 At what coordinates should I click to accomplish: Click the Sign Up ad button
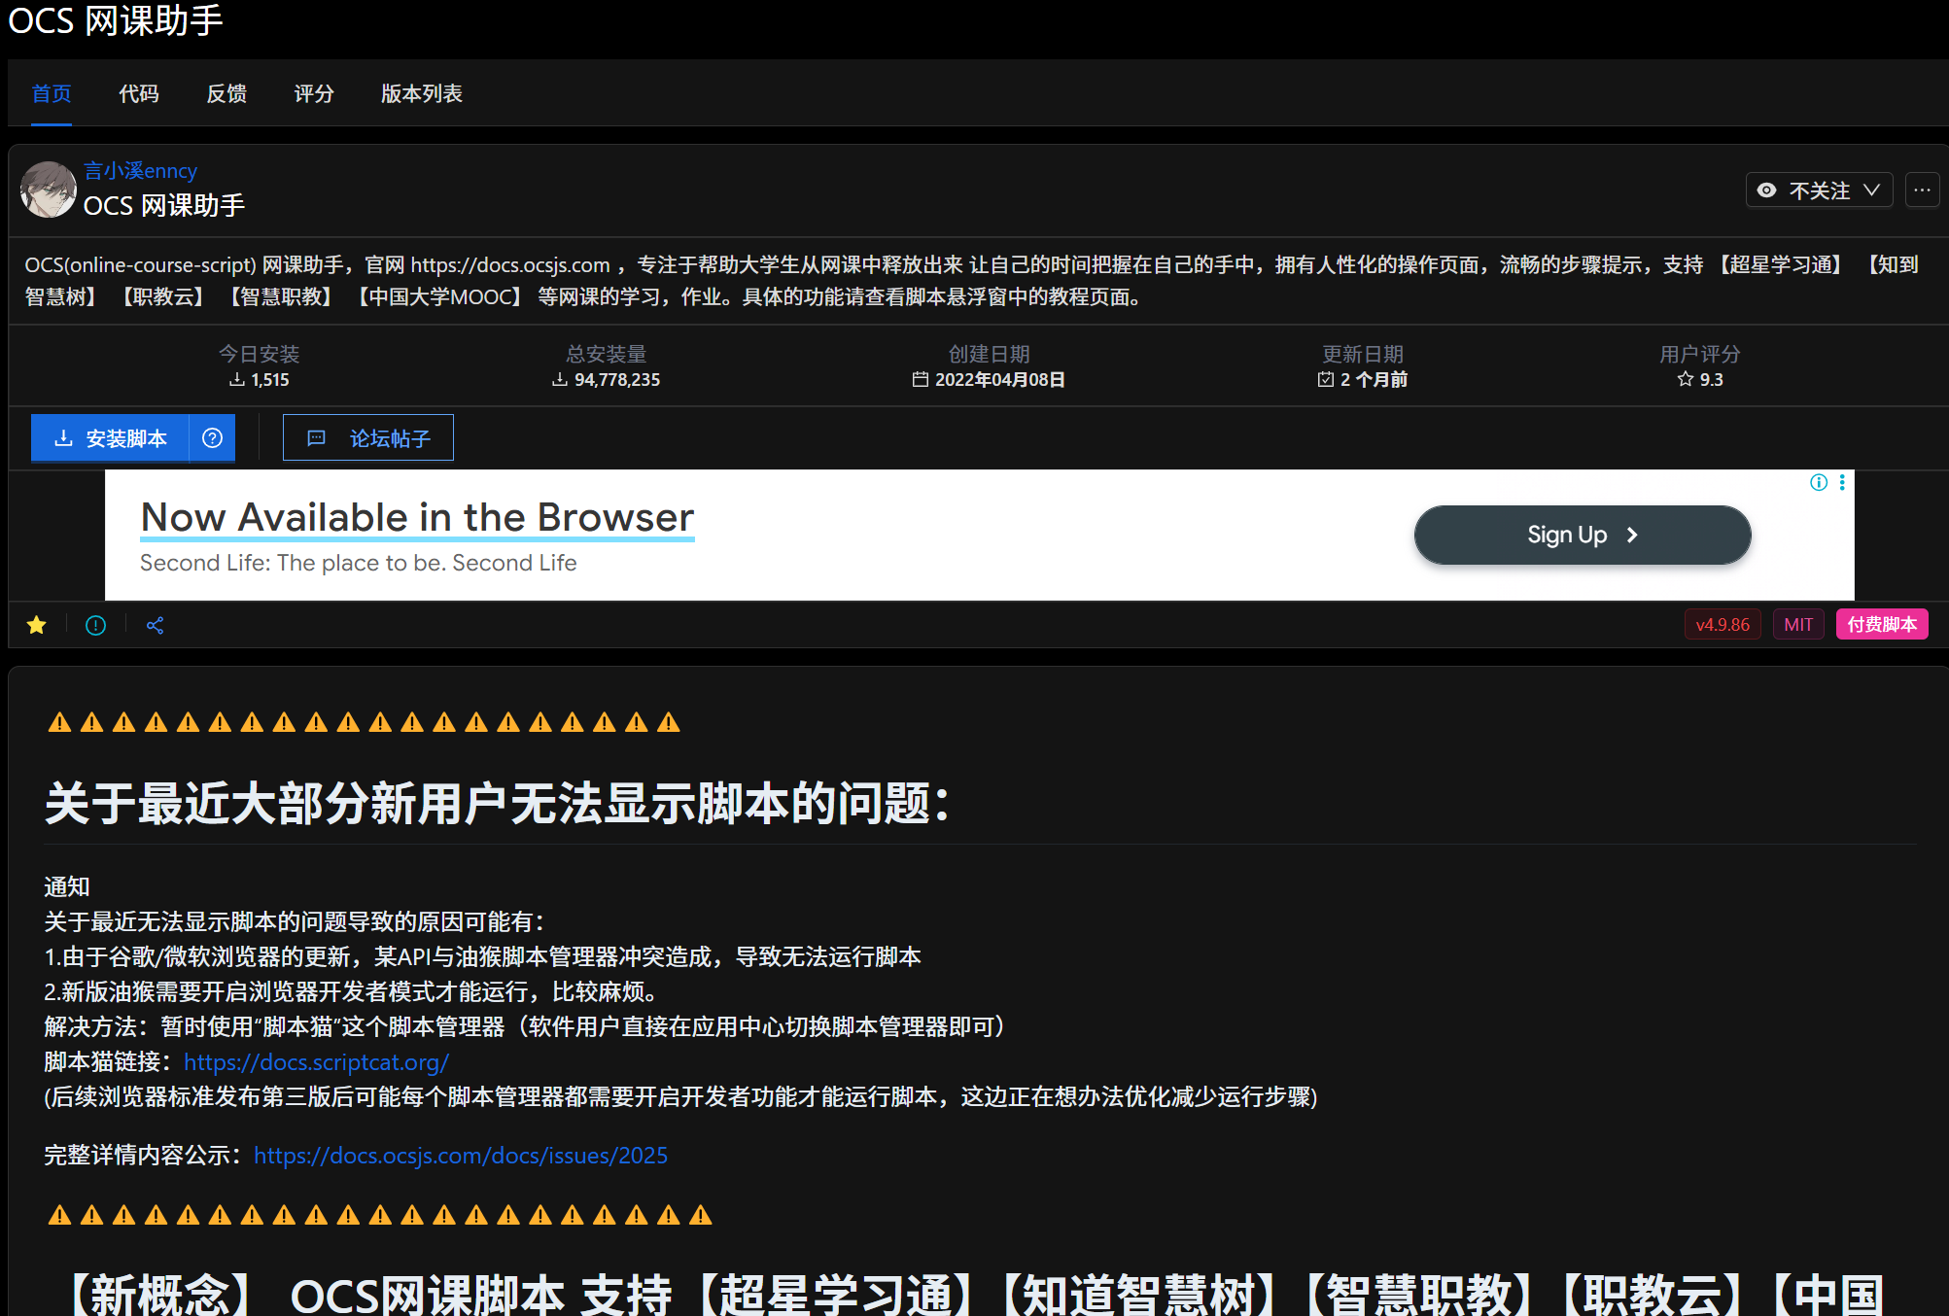1582,535
